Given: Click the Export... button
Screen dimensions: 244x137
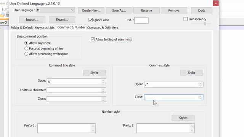Looking at the screenshot, I should (x=62, y=19).
